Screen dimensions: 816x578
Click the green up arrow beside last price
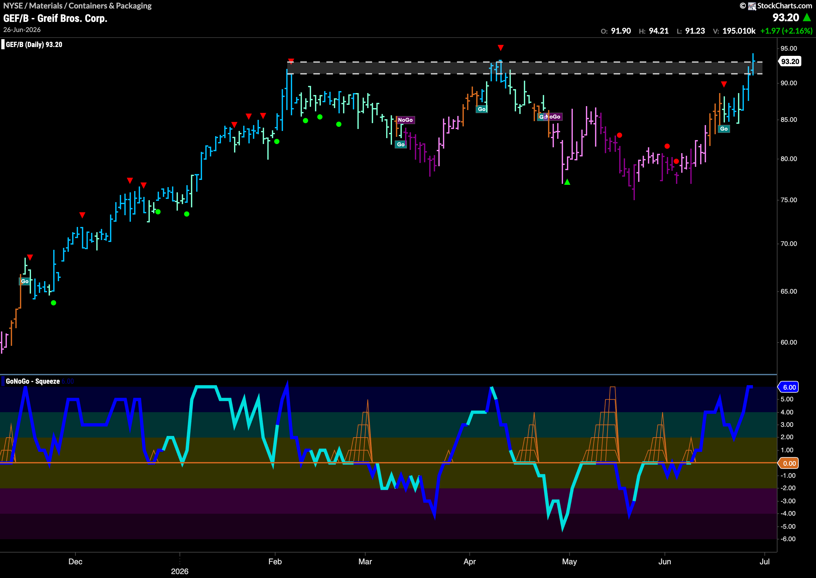[807, 17]
